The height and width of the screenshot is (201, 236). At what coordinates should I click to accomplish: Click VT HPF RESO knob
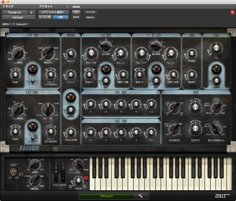[x=121, y=53]
